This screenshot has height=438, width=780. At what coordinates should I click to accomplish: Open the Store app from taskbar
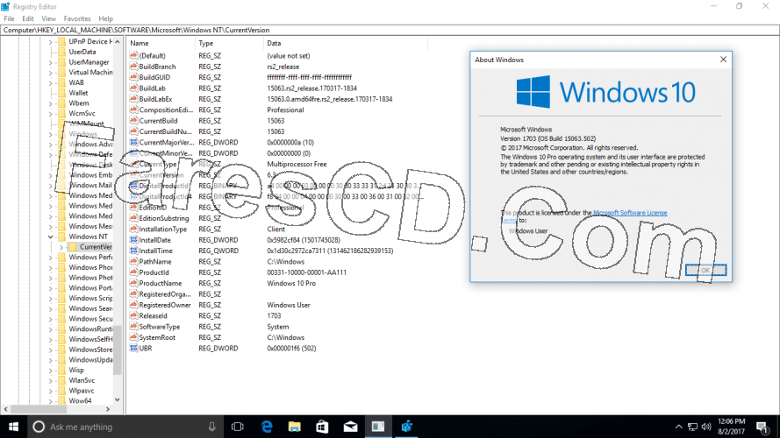pyautogui.click(x=322, y=427)
